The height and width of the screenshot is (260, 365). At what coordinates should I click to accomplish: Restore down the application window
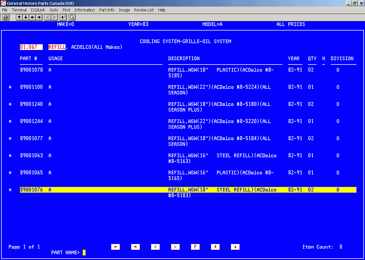coord(355,3)
